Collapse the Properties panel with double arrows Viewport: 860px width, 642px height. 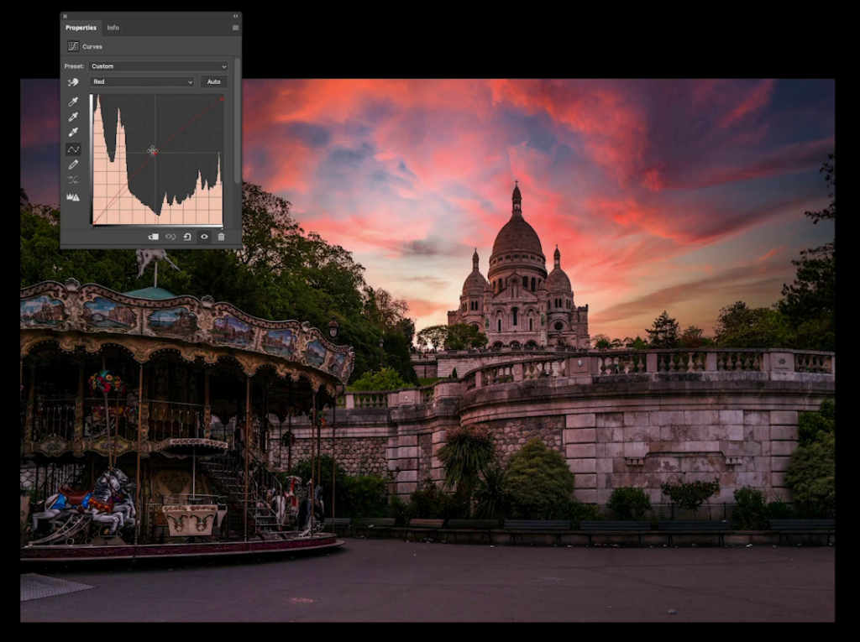(235, 16)
